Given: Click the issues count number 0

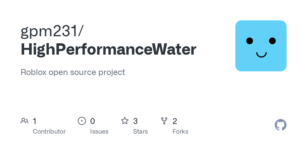Looking at the screenshot, I should tap(93, 121).
